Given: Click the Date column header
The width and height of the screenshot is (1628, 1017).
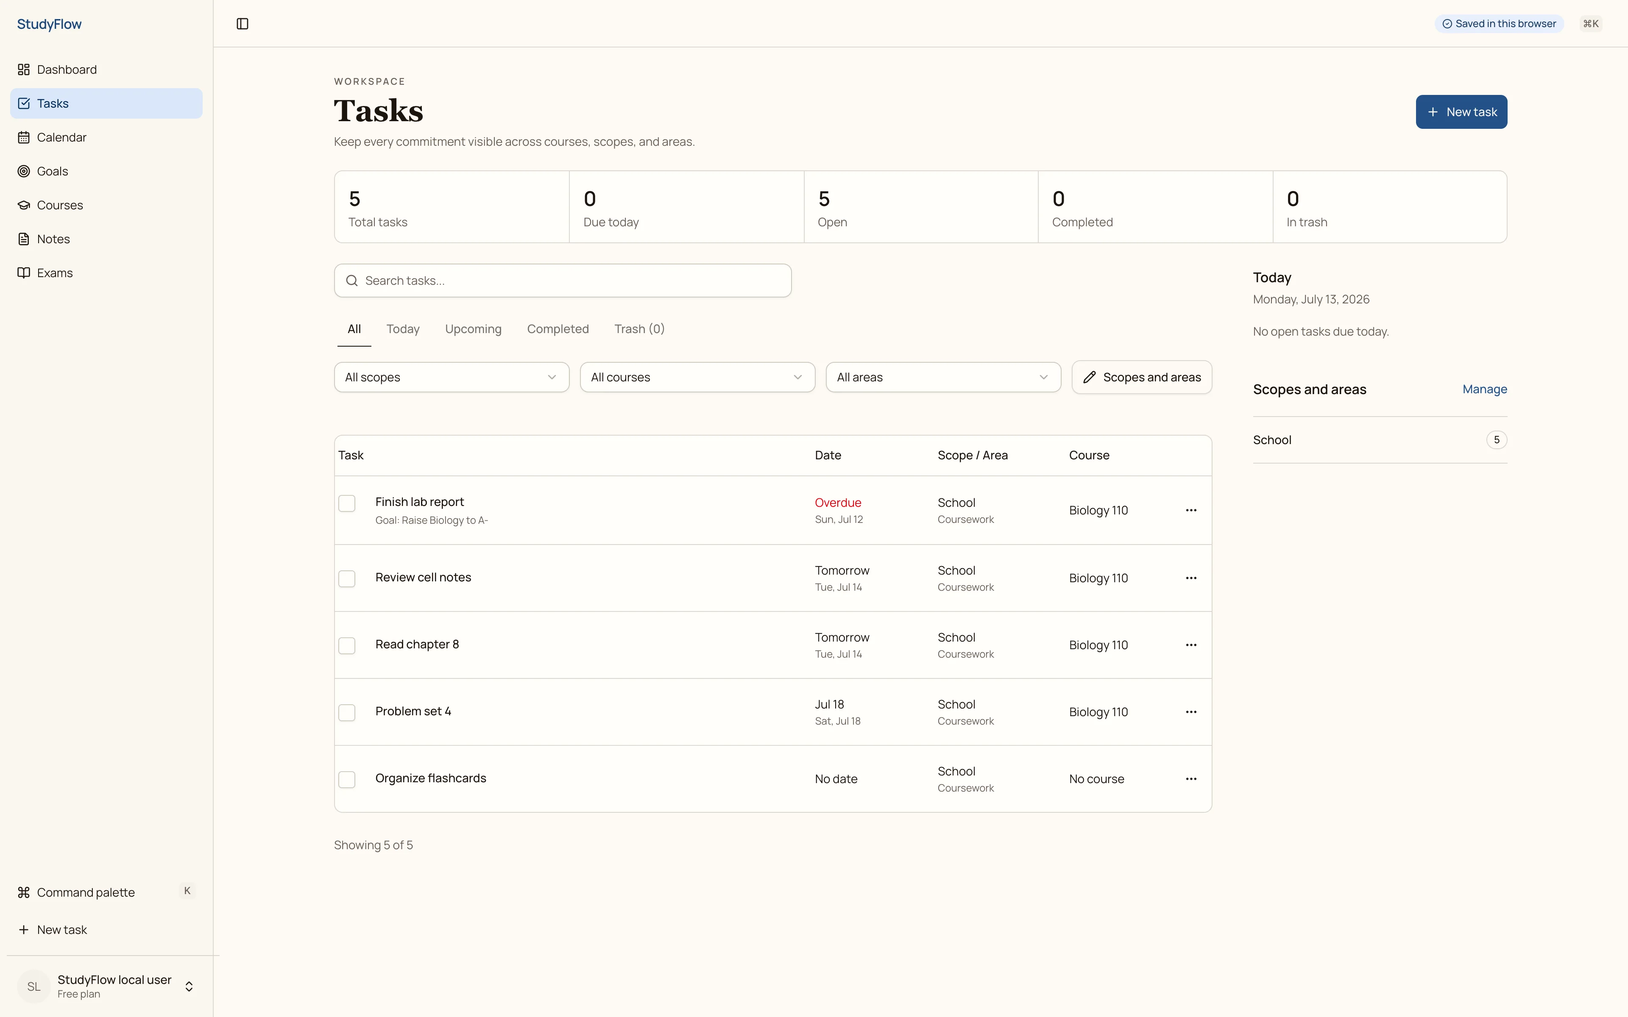Looking at the screenshot, I should 828,456.
